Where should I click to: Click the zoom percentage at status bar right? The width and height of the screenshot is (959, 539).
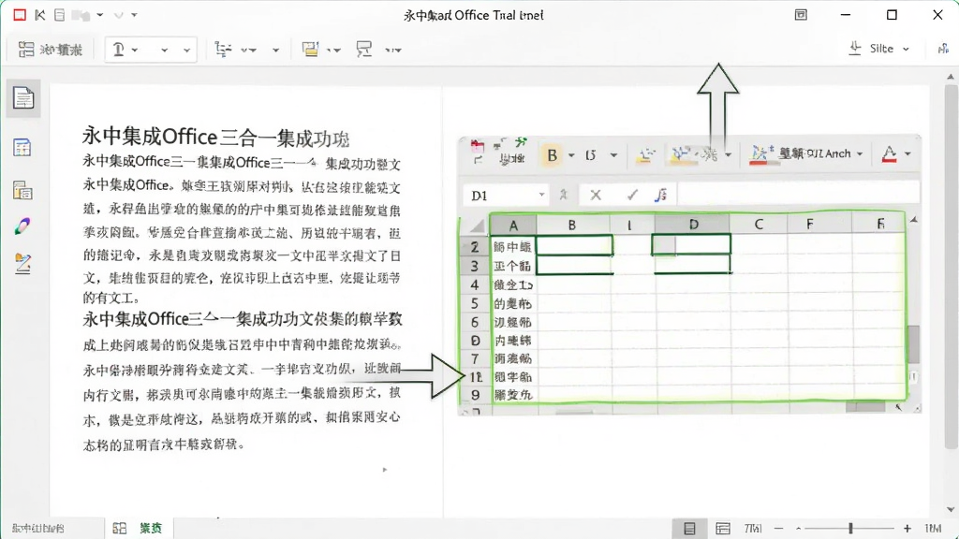click(x=933, y=528)
